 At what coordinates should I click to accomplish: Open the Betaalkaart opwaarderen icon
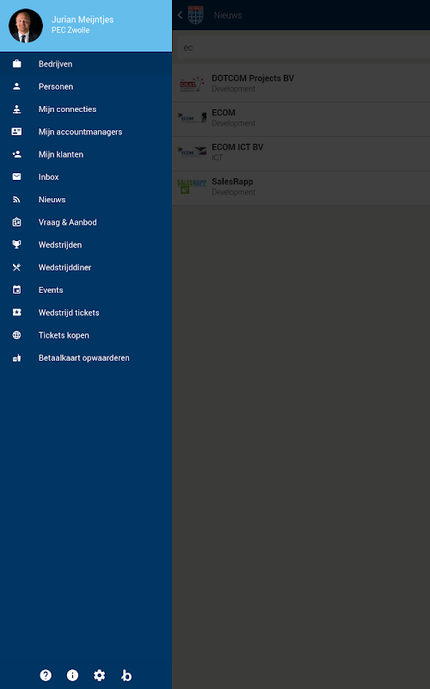16,358
